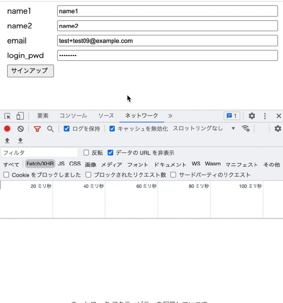Select the すべて request type filter
The height and width of the screenshot is (303, 283).
coord(11,164)
